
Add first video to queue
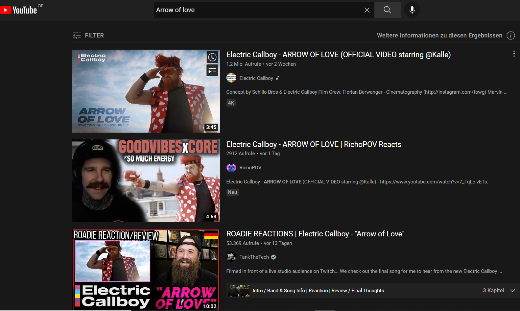tap(212, 70)
